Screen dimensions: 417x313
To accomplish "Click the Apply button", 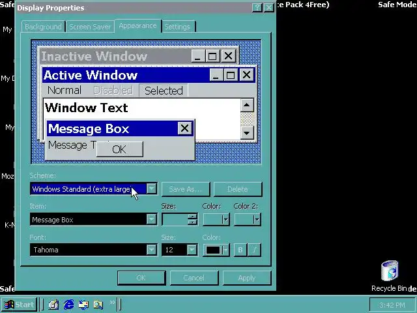I will [247, 278].
